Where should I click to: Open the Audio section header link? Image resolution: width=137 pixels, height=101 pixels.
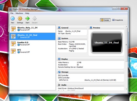pos(64,85)
